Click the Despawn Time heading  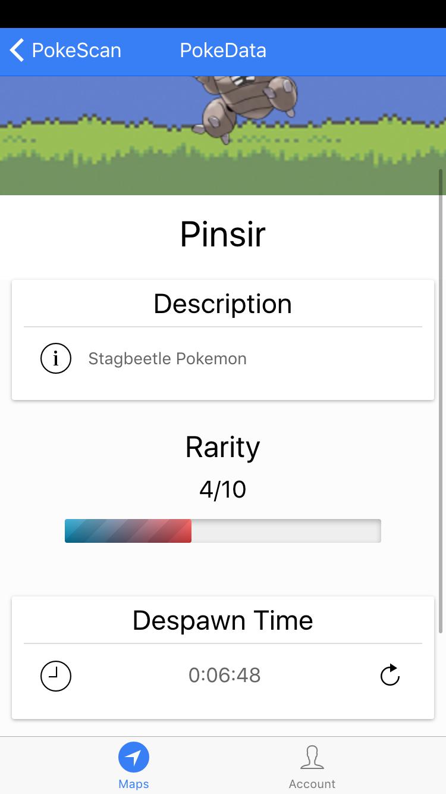click(223, 620)
